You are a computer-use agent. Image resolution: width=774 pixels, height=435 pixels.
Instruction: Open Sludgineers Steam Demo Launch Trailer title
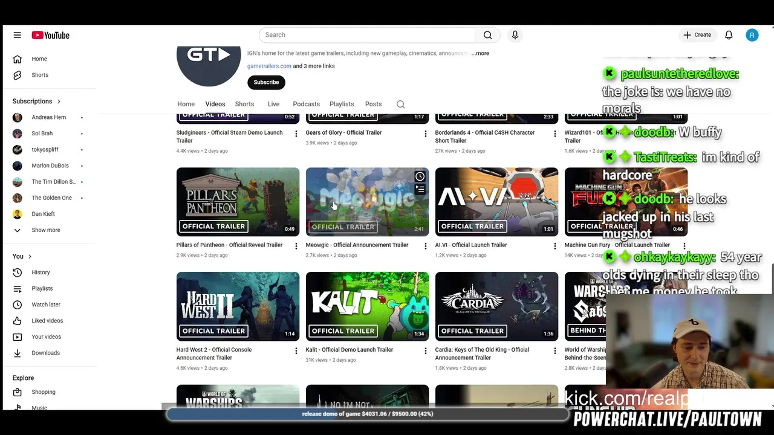point(229,137)
